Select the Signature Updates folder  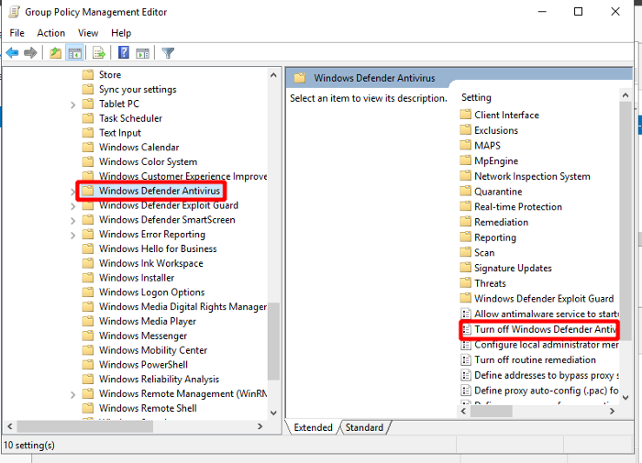pos(513,268)
